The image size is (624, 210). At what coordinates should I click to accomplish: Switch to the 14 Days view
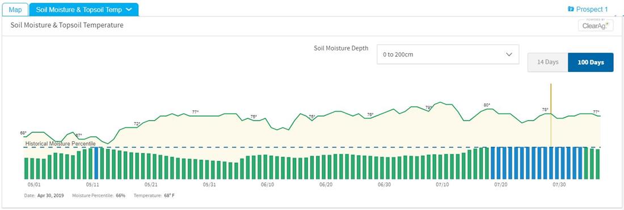(547, 62)
